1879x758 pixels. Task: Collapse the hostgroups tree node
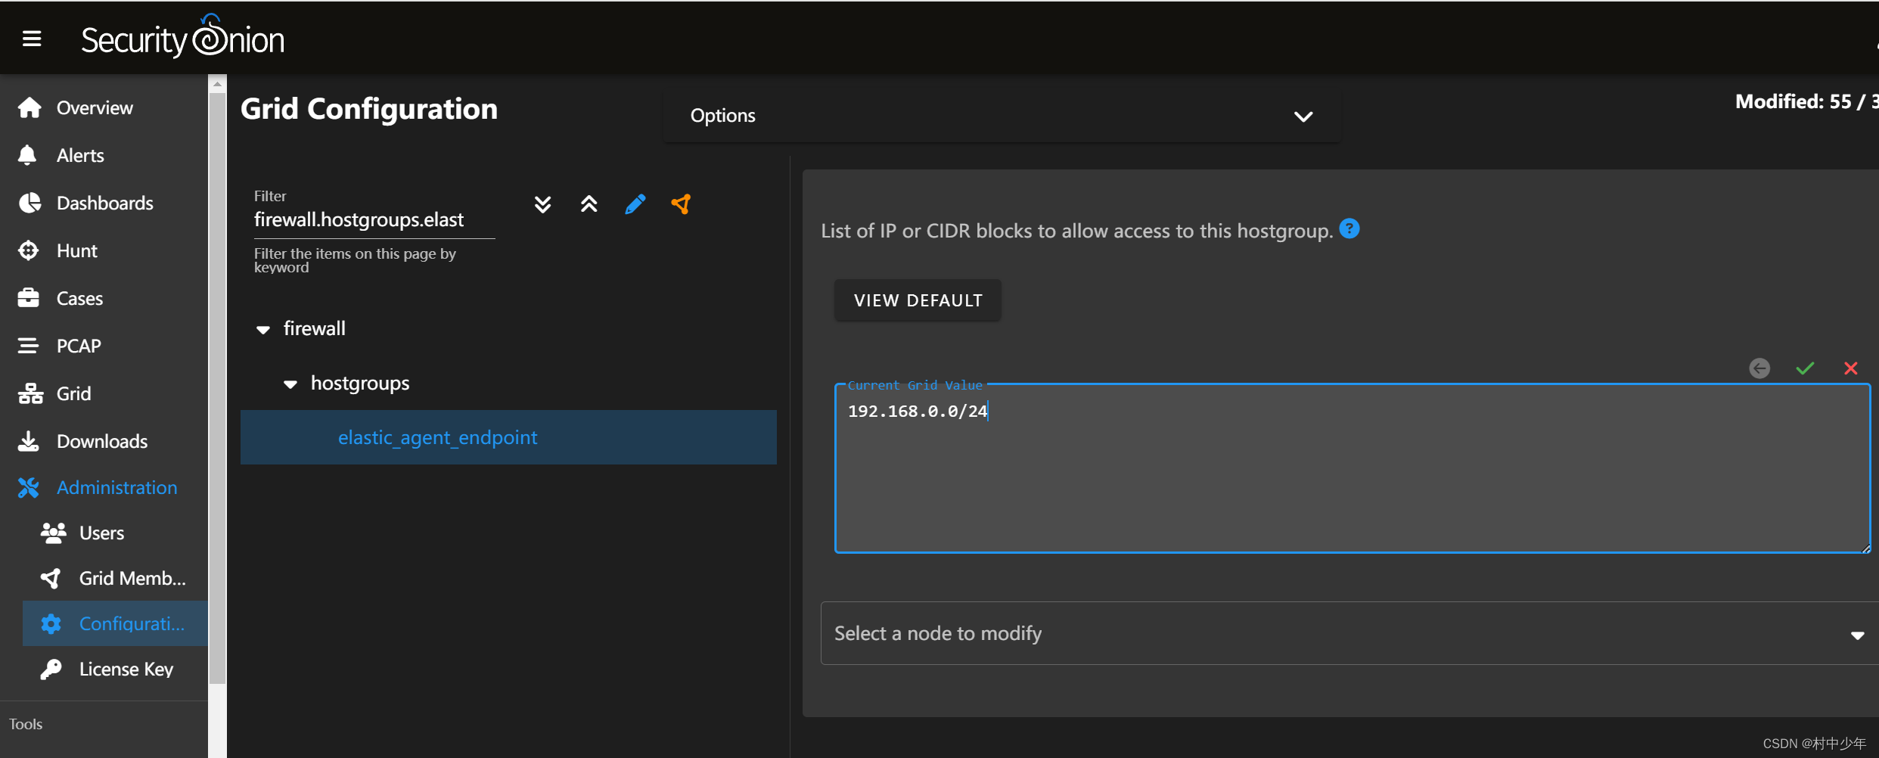(x=290, y=384)
